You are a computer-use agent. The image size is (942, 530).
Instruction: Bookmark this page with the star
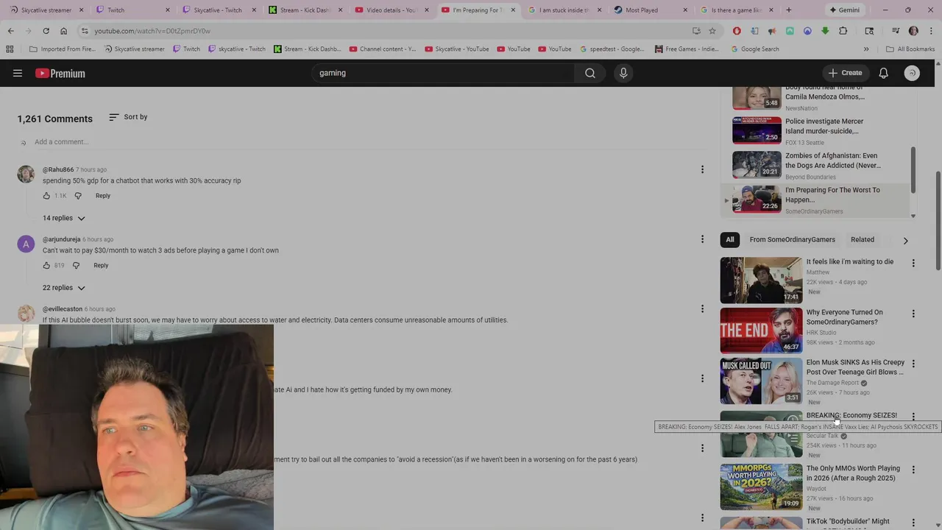coord(712,31)
